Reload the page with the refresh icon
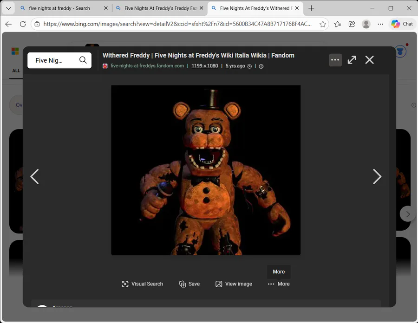The image size is (418, 323). point(23,24)
